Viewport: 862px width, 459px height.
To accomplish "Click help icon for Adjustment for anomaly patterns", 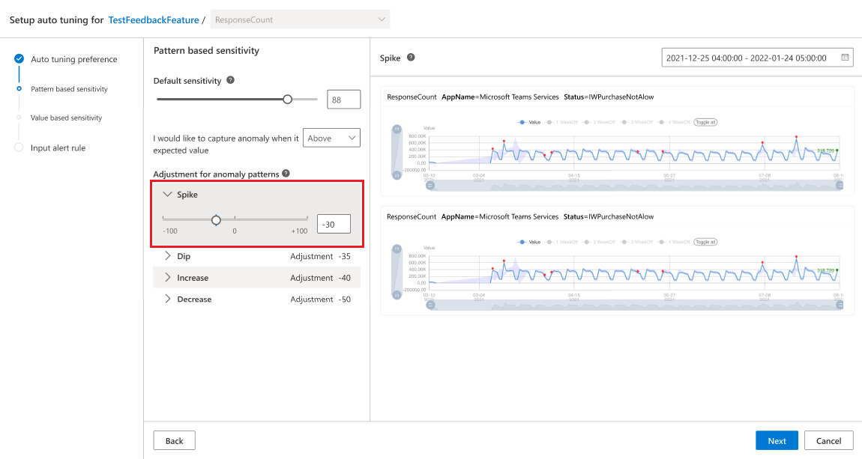I will click(x=286, y=174).
